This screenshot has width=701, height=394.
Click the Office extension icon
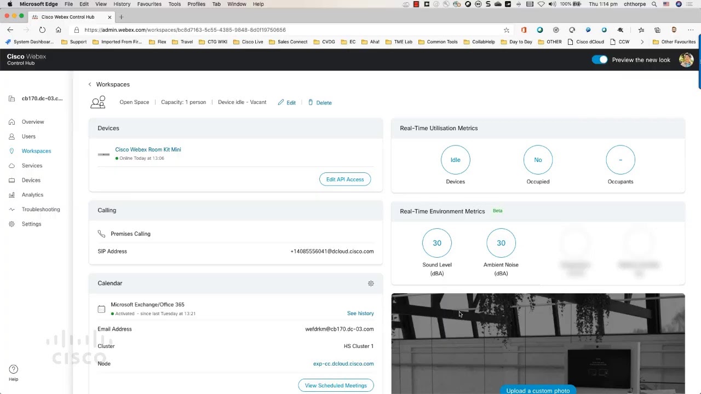point(524,30)
